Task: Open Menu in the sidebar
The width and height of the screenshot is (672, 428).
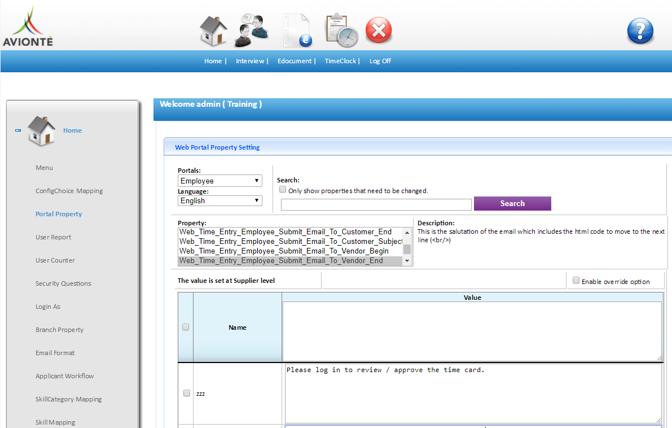Action: 44,168
